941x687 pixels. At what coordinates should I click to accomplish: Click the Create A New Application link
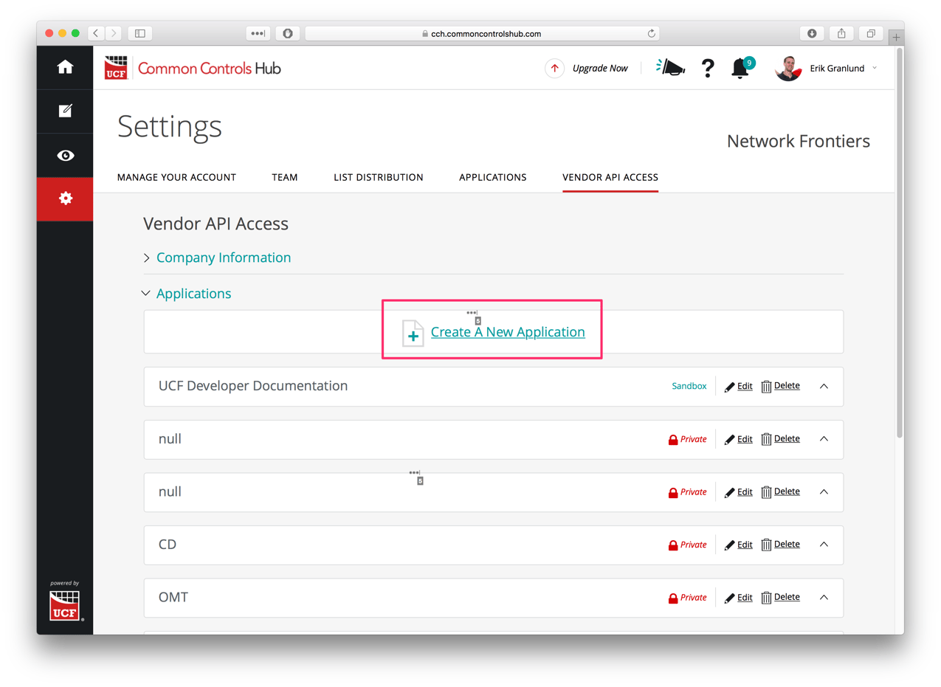point(507,332)
